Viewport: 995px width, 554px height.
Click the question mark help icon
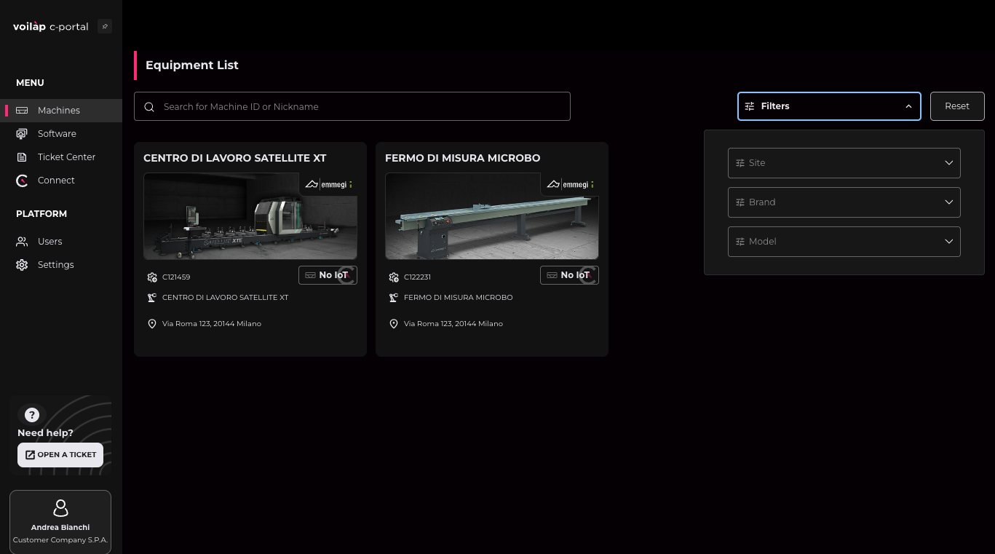31,415
